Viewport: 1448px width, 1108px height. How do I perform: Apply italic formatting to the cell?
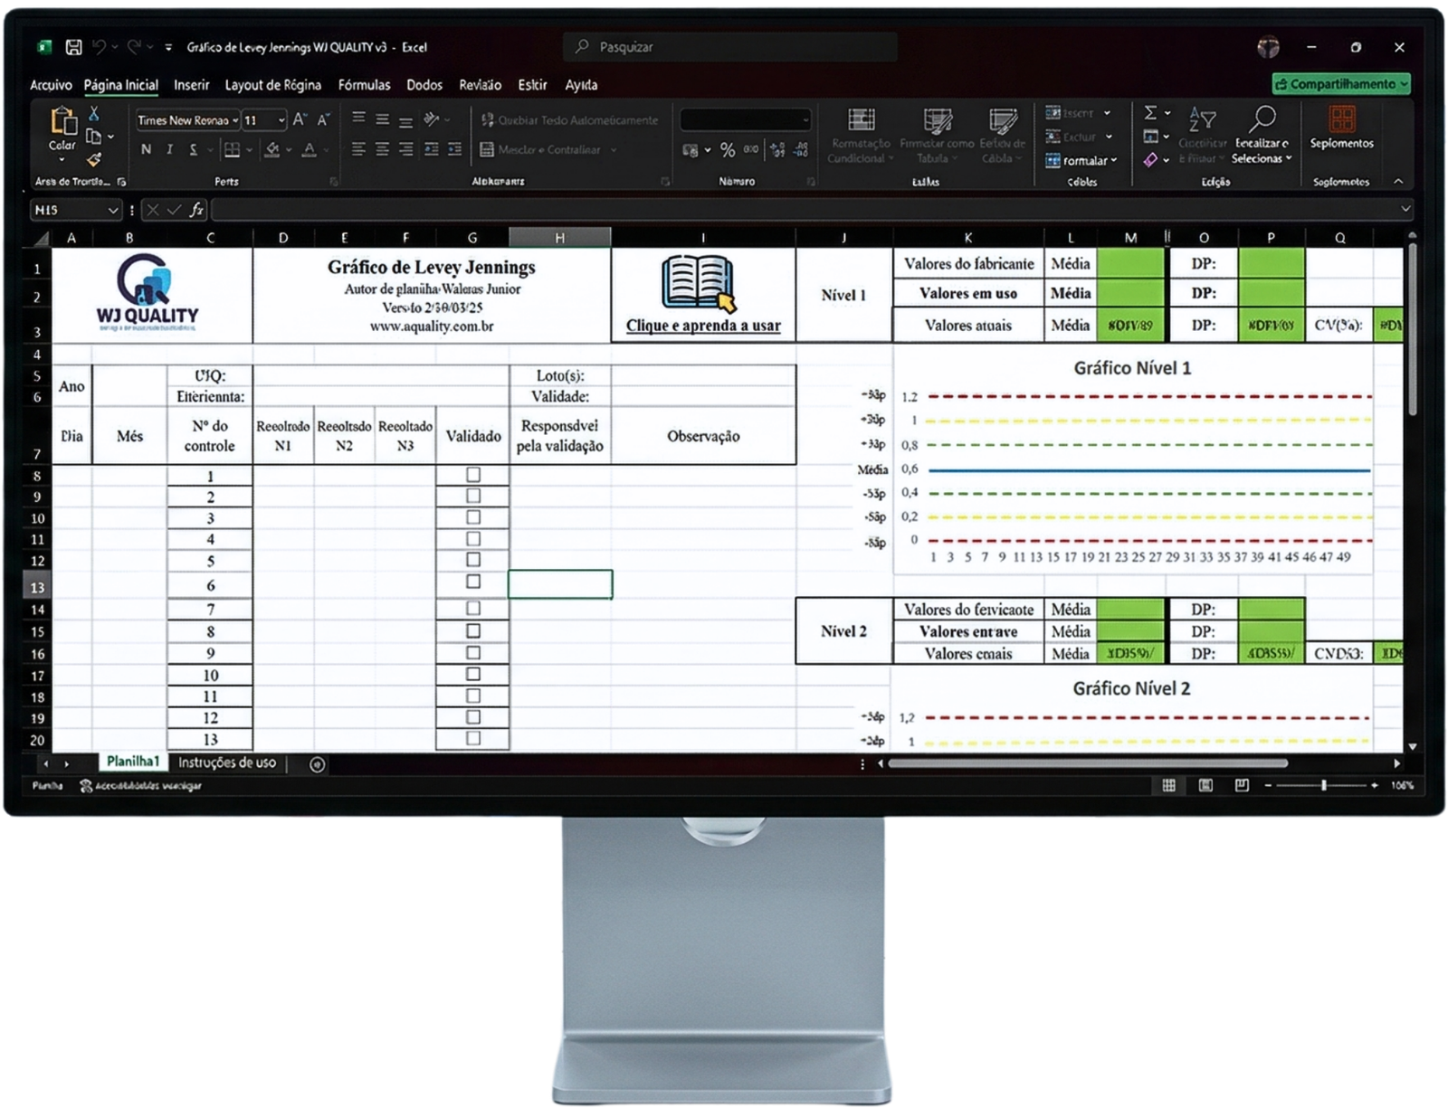point(169,149)
